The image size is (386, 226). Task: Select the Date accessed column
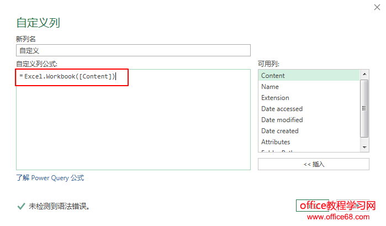coord(282,109)
